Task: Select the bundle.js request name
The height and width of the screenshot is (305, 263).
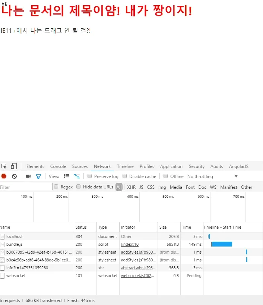Action: (15, 244)
